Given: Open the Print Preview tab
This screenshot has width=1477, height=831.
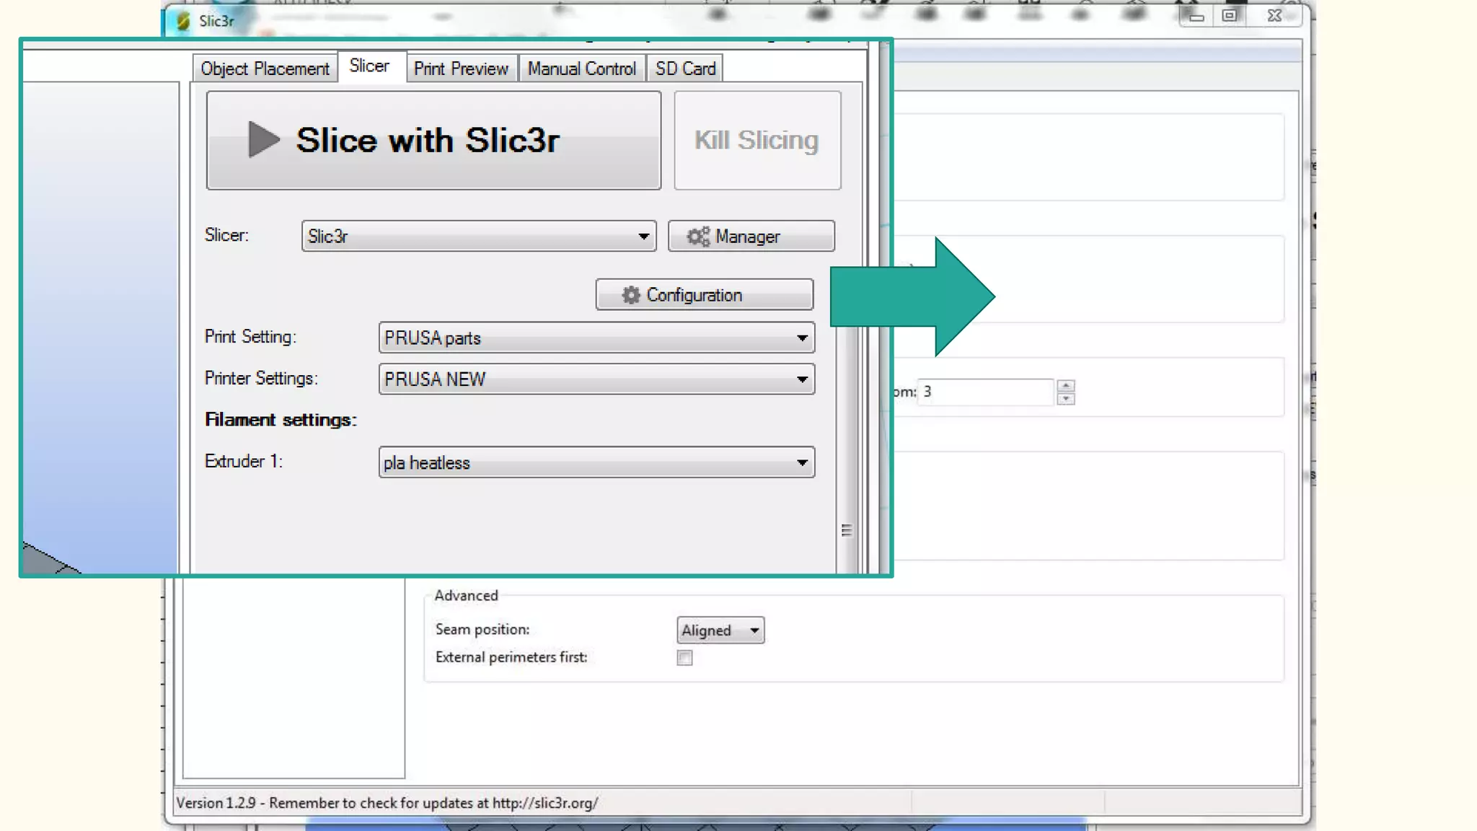Looking at the screenshot, I should coord(461,69).
